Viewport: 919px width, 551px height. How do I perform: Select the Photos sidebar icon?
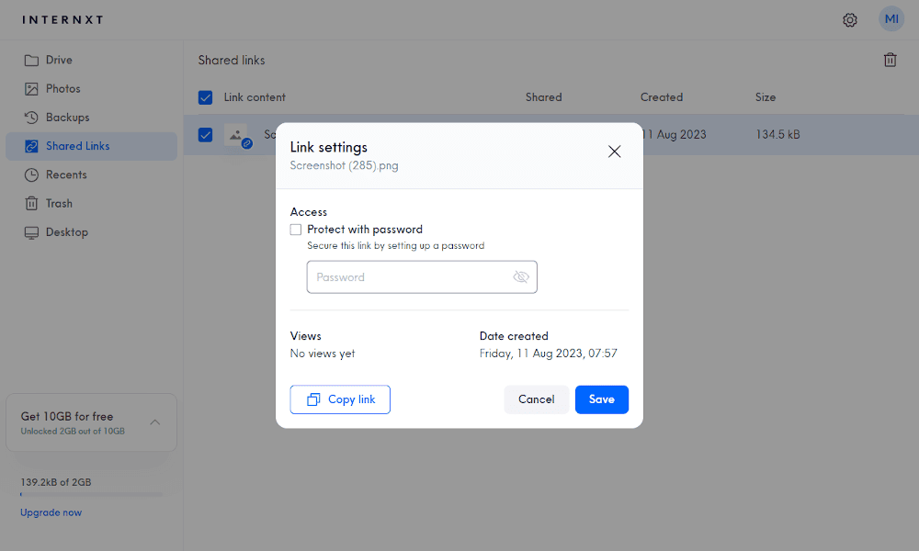coord(31,88)
